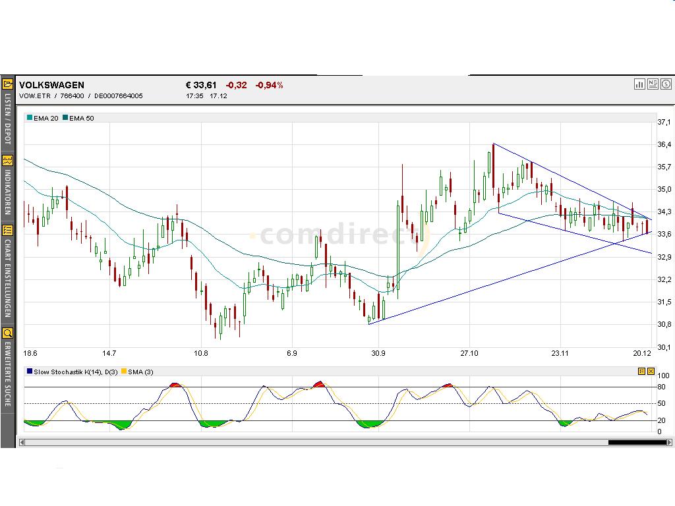Click the 36,4 price axis label
Image resolution: width=675 pixels, height=506 pixels.
[x=664, y=144]
